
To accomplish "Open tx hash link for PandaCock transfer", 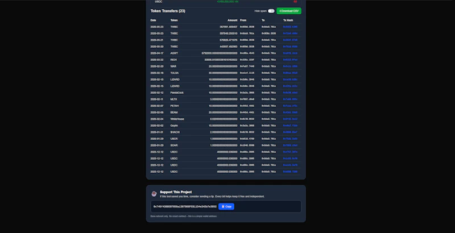I will 290,93.
